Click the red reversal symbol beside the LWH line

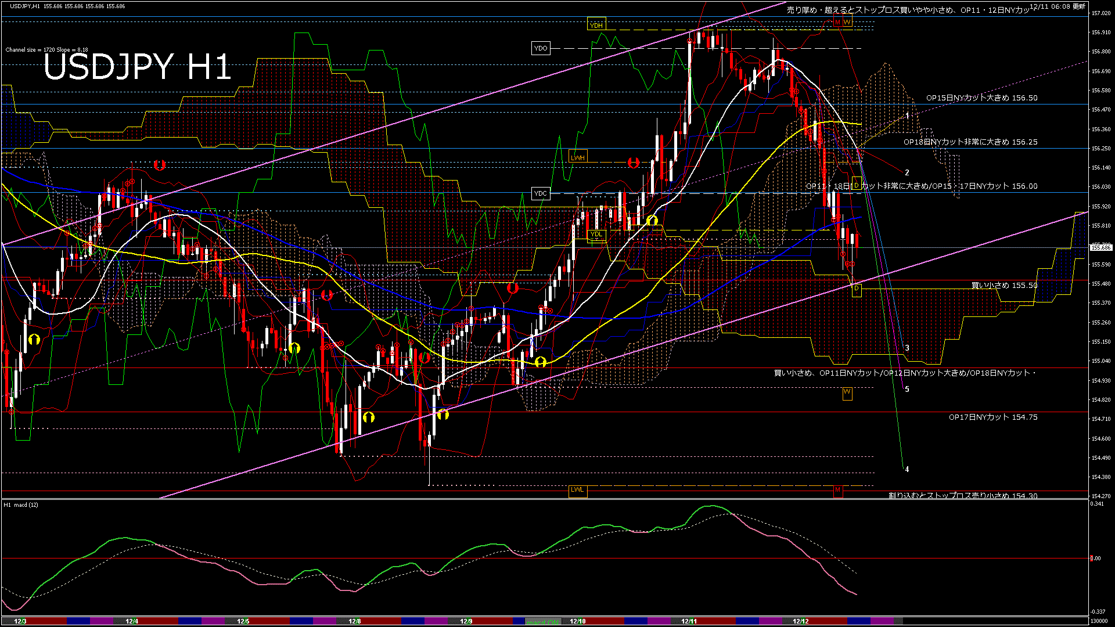coord(634,163)
